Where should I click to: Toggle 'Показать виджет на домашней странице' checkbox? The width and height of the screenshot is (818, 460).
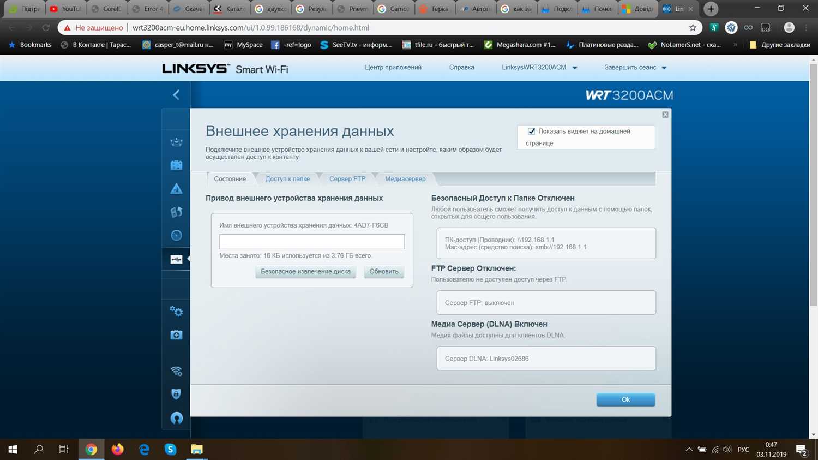click(x=531, y=131)
